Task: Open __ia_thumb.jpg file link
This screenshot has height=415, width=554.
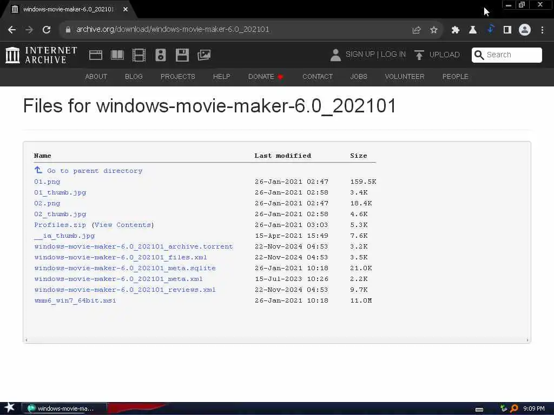Action: (x=64, y=236)
